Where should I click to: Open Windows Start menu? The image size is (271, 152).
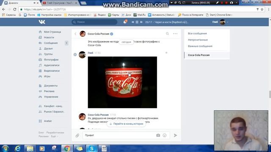tap(6, 148)
